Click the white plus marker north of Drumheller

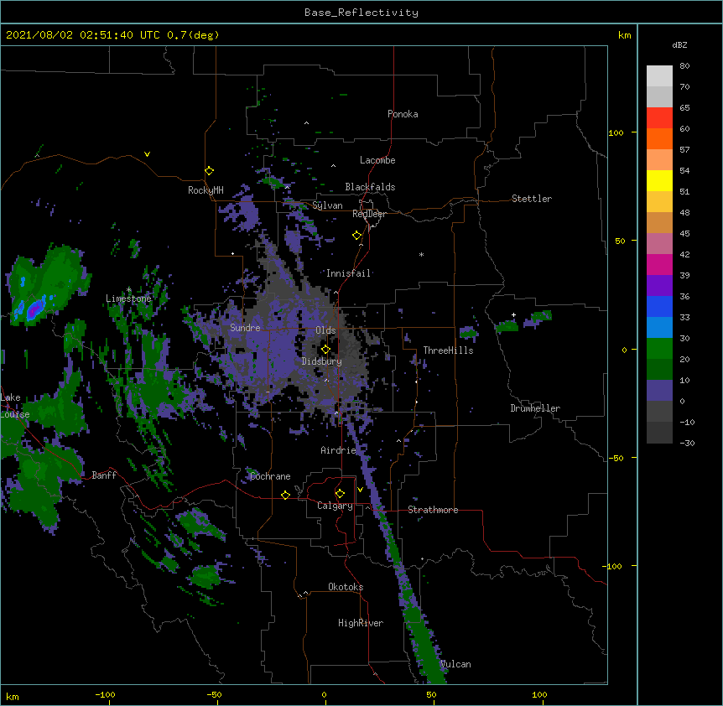[x=513, y=314]
